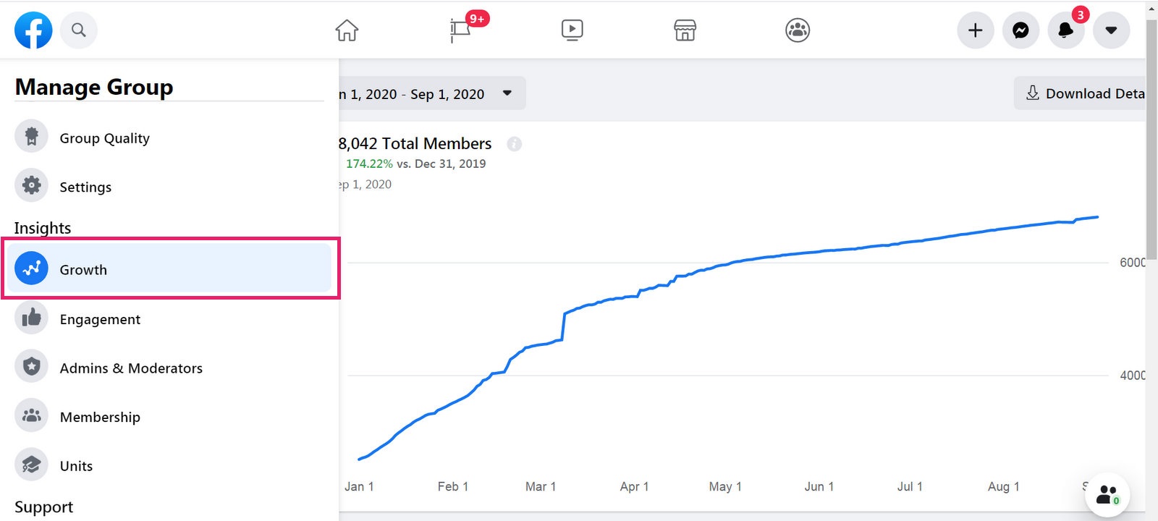Open the Membership insights item
Viewport: 1158px width, 521px height.
coord(169,416)
